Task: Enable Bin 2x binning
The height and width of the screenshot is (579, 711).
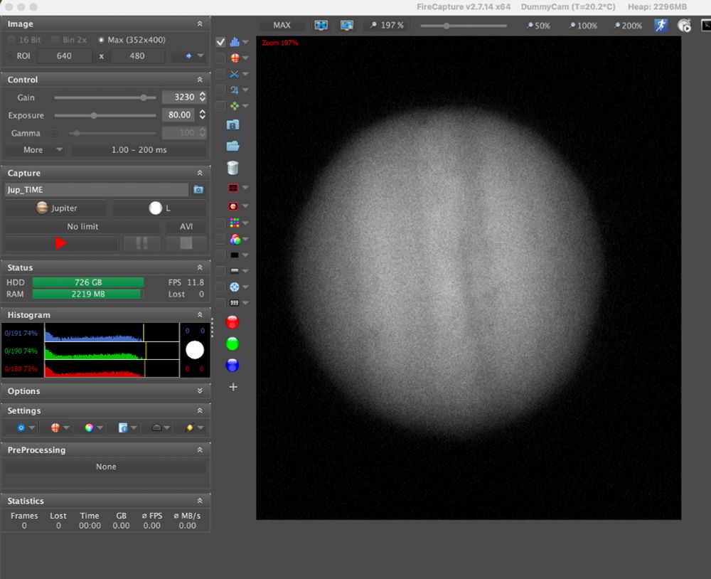Action: click(56, 40)
